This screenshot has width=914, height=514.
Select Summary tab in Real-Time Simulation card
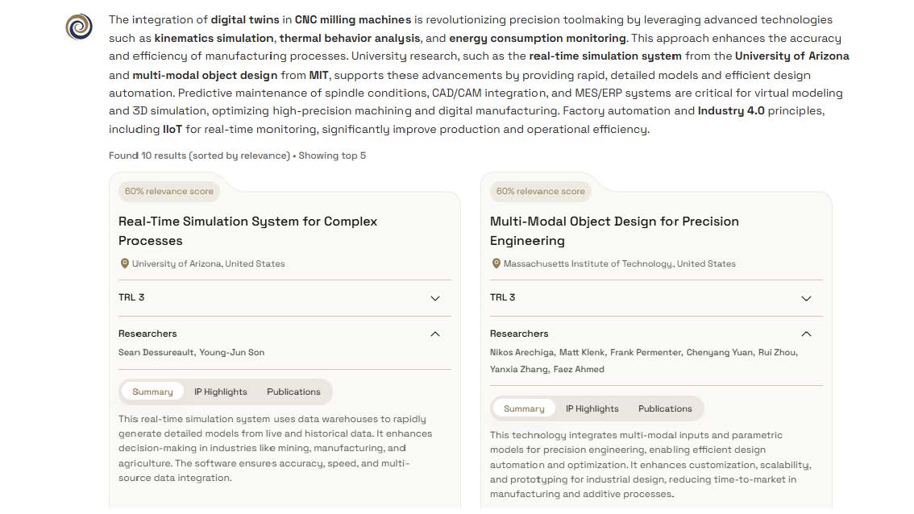(152, 392)
